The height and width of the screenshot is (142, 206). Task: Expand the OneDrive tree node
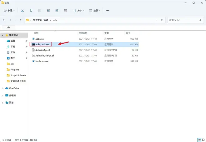2,88
